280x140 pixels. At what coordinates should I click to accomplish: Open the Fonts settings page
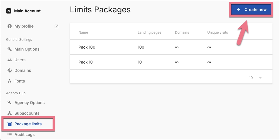coord(20,81)
